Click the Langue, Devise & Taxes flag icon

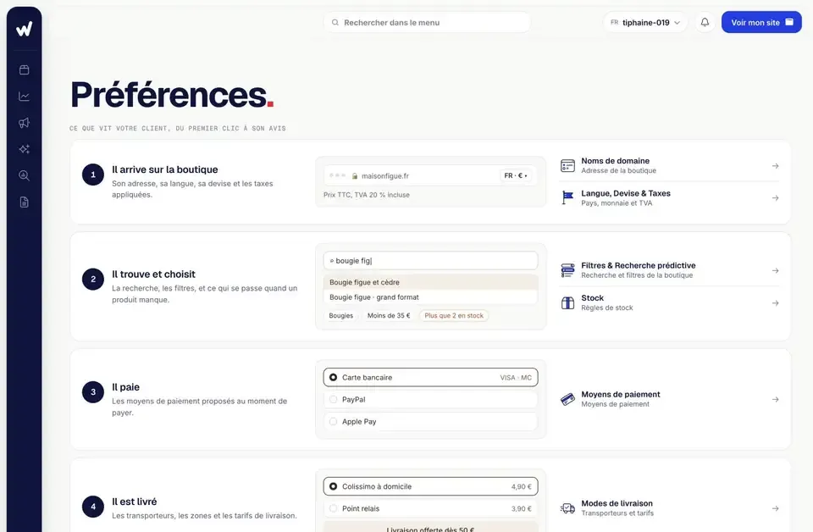pyautogui.click(x=567, y=197)
